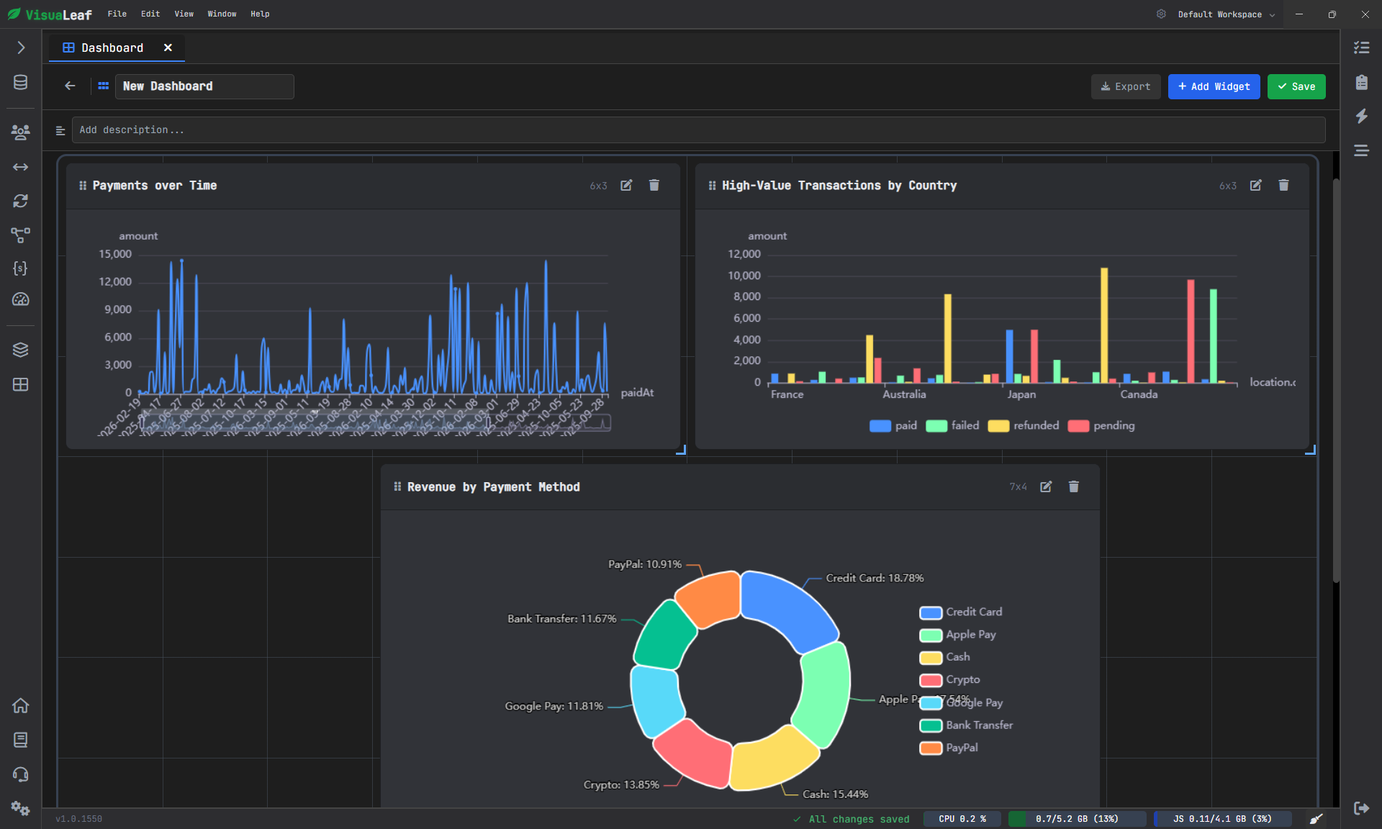This screenshot has height=829, width=1382.
Task: Open the team members panel icon
Action: point(20,132)
